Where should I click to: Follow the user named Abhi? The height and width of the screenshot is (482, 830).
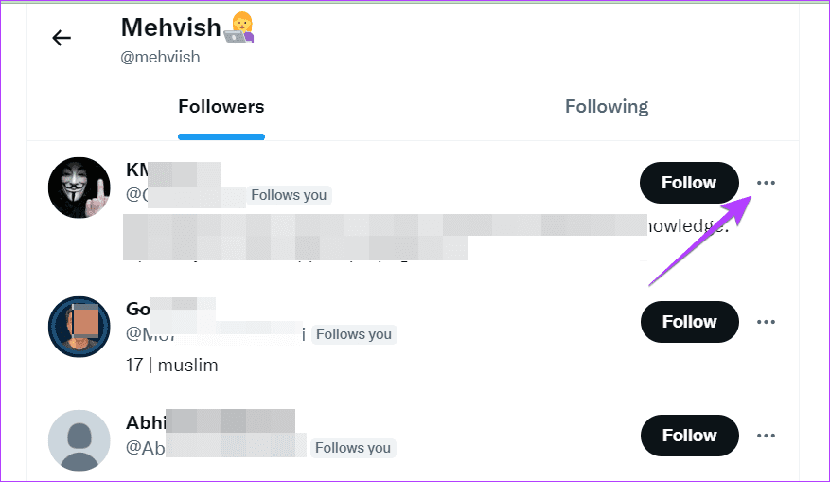[689, 436]
